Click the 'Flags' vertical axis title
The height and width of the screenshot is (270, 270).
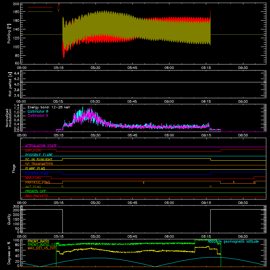click(13, 168)
